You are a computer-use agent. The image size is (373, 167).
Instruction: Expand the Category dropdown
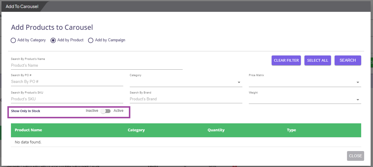(186, 82)
